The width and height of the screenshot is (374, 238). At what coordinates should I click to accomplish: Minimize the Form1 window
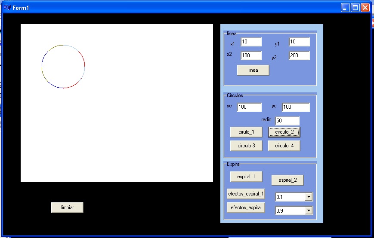(x=345, y=8)
